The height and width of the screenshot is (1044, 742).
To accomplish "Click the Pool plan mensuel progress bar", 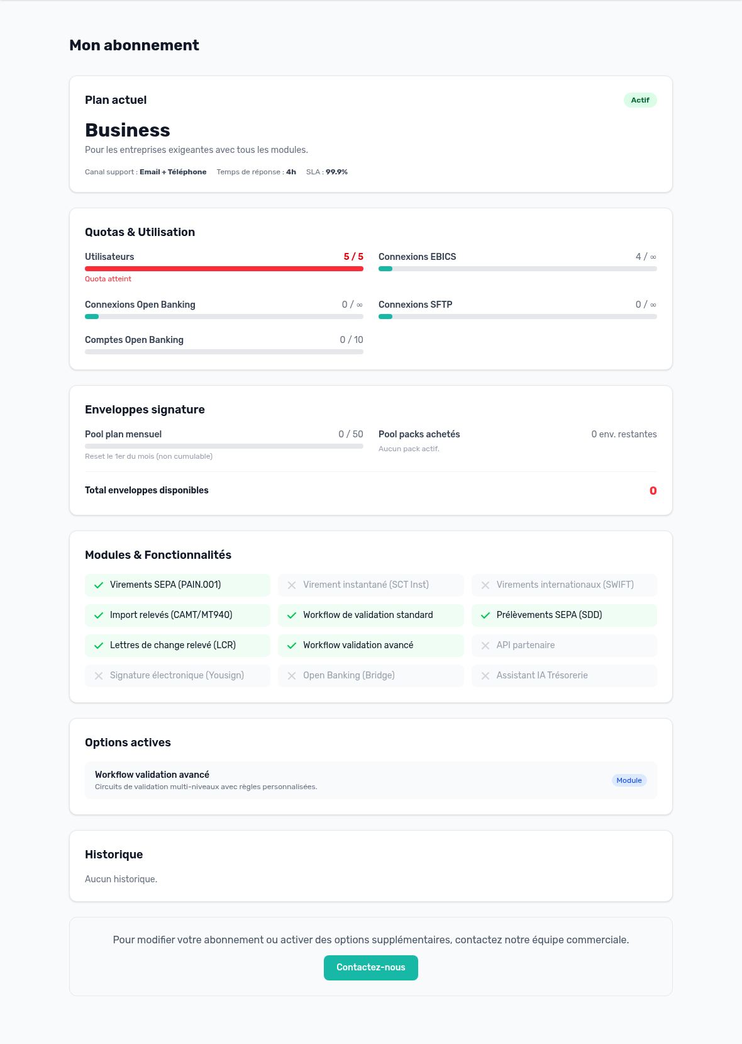I will (224, 446).
